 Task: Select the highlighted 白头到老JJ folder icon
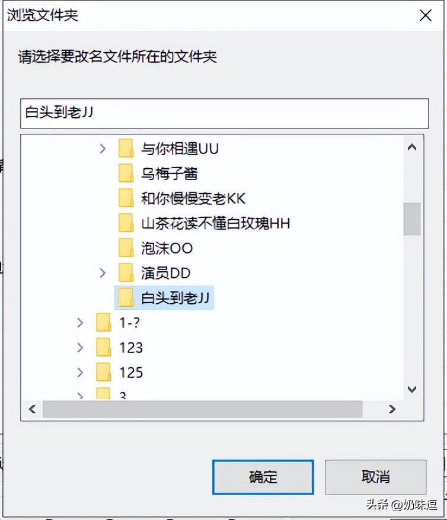(126, 298)
